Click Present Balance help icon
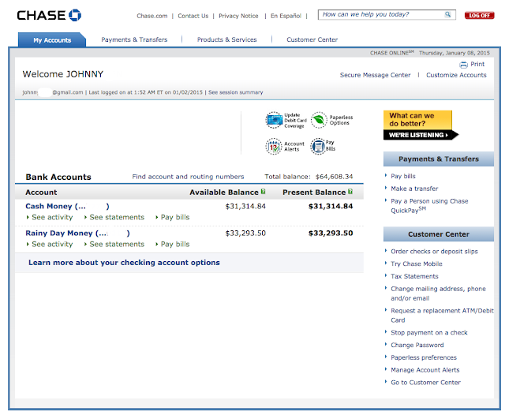505x415 pixels. point(350,192)
